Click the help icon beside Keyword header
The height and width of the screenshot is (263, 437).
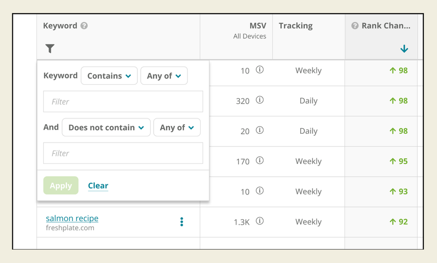84,26
